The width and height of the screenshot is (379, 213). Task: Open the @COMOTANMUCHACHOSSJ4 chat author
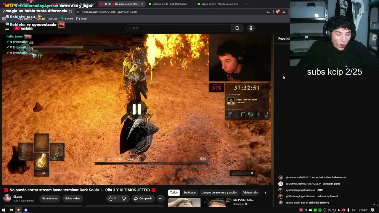(x=303, y=184)
